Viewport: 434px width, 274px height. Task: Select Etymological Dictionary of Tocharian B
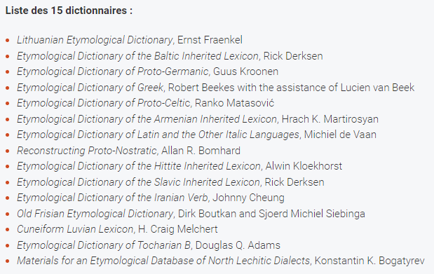pyautogui.click(x=104, y=245)
